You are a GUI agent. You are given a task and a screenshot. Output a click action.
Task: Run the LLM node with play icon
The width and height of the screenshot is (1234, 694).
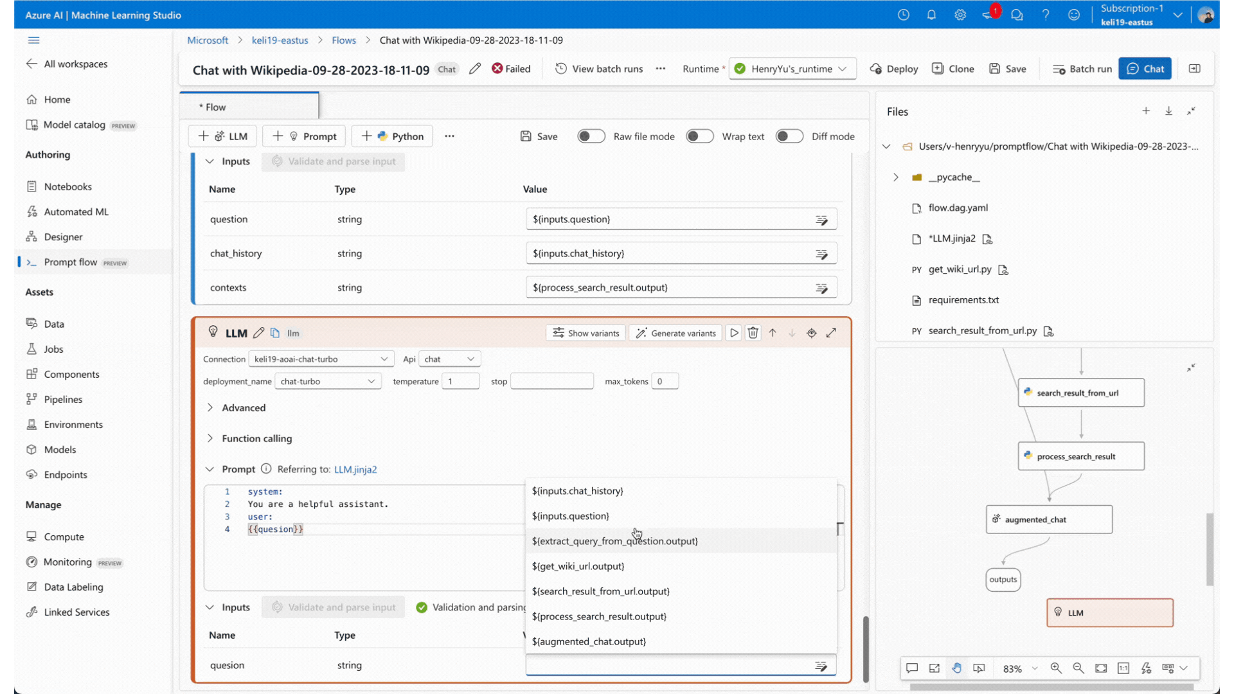(734, 333)
